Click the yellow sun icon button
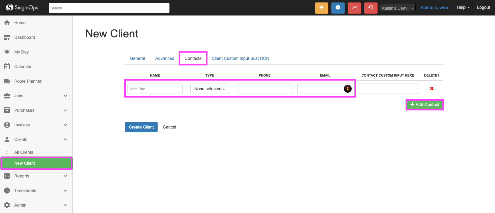Screen dimensions: 495x213 [x=321, y=8]
